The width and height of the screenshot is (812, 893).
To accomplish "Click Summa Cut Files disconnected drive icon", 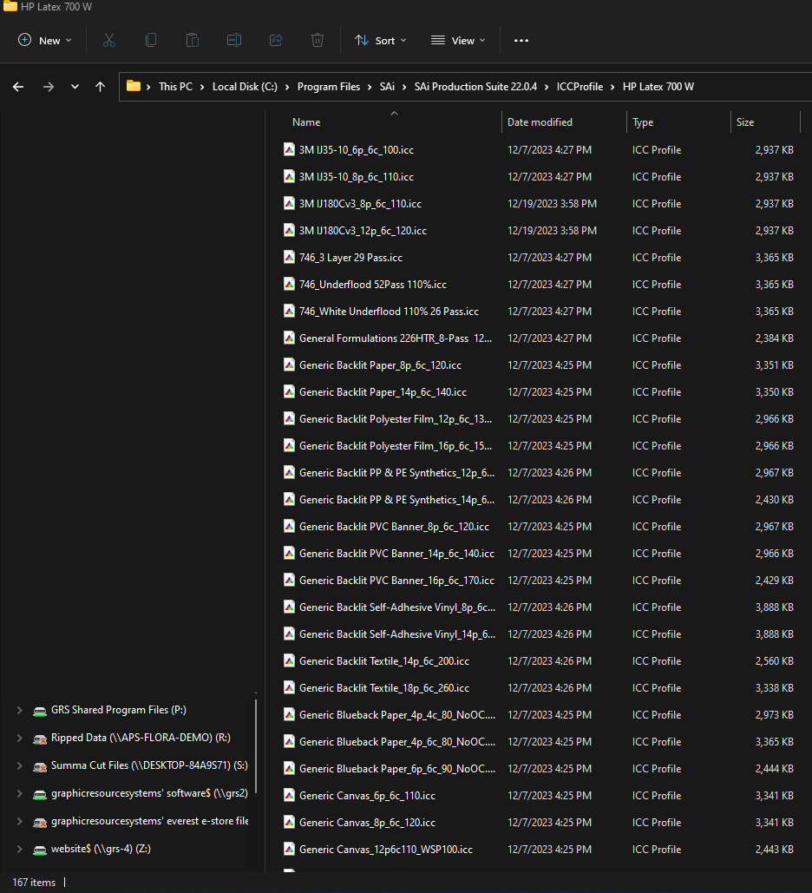I will point(40,766).
